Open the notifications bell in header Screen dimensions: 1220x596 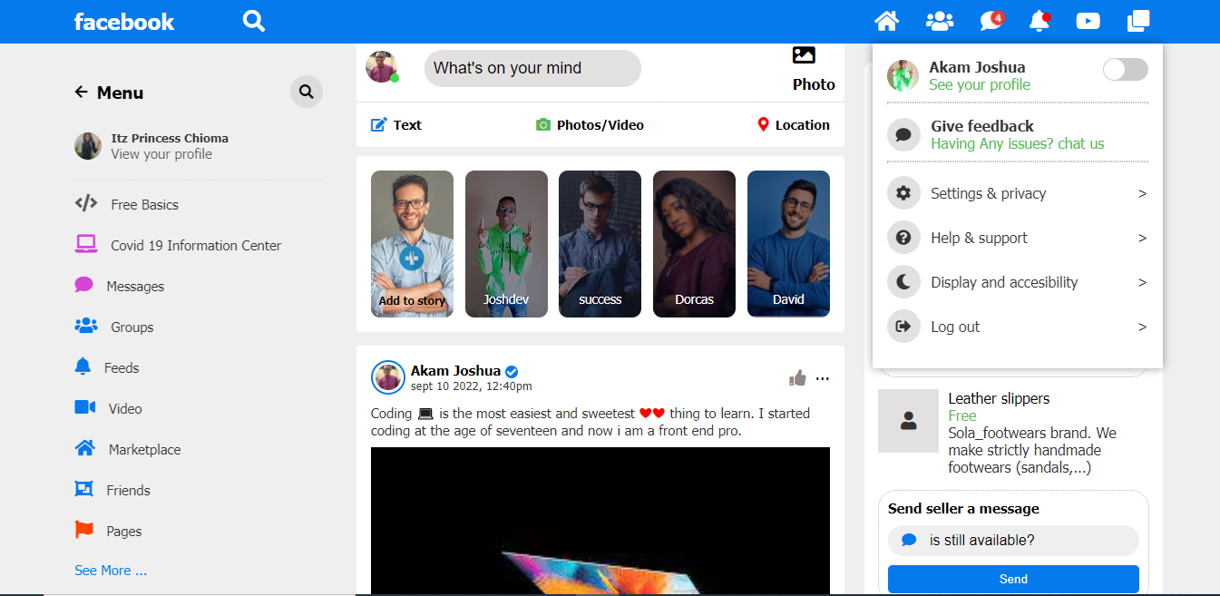click(1039, 21)
